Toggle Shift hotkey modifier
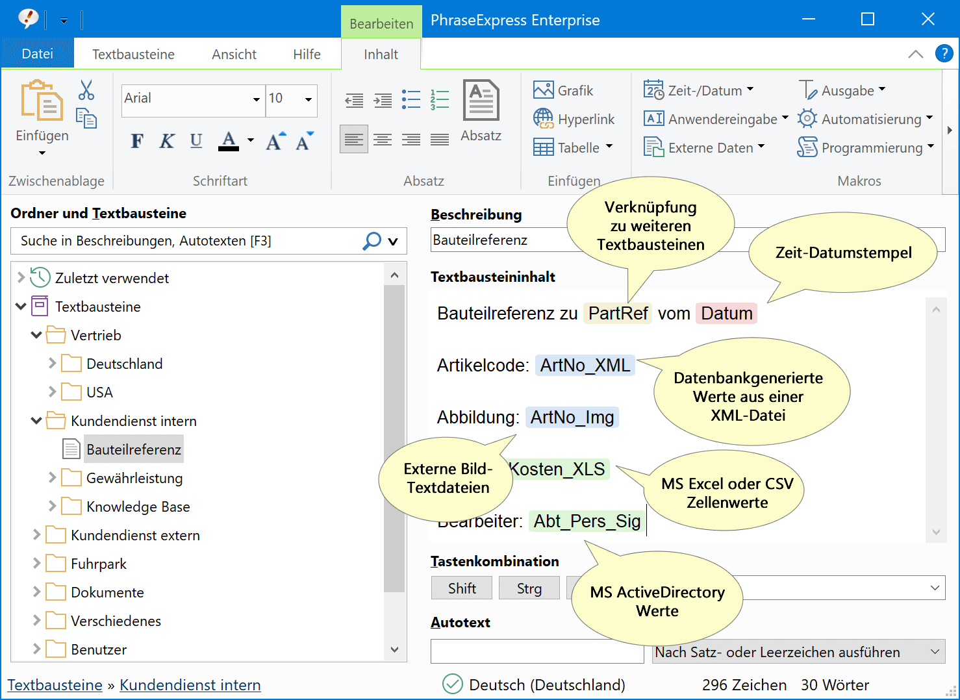960x700 pixels. [462, 588]
